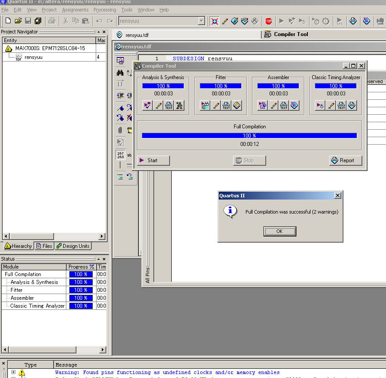386x378 pixels.
Task: Start the Fitter module icon
Action: (x=205, y=105)
